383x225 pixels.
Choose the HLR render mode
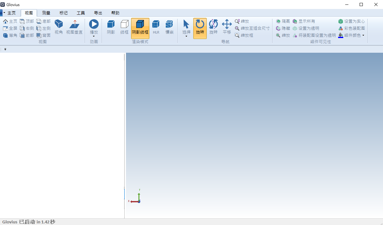pyautogui.click(x=156, y=25)
